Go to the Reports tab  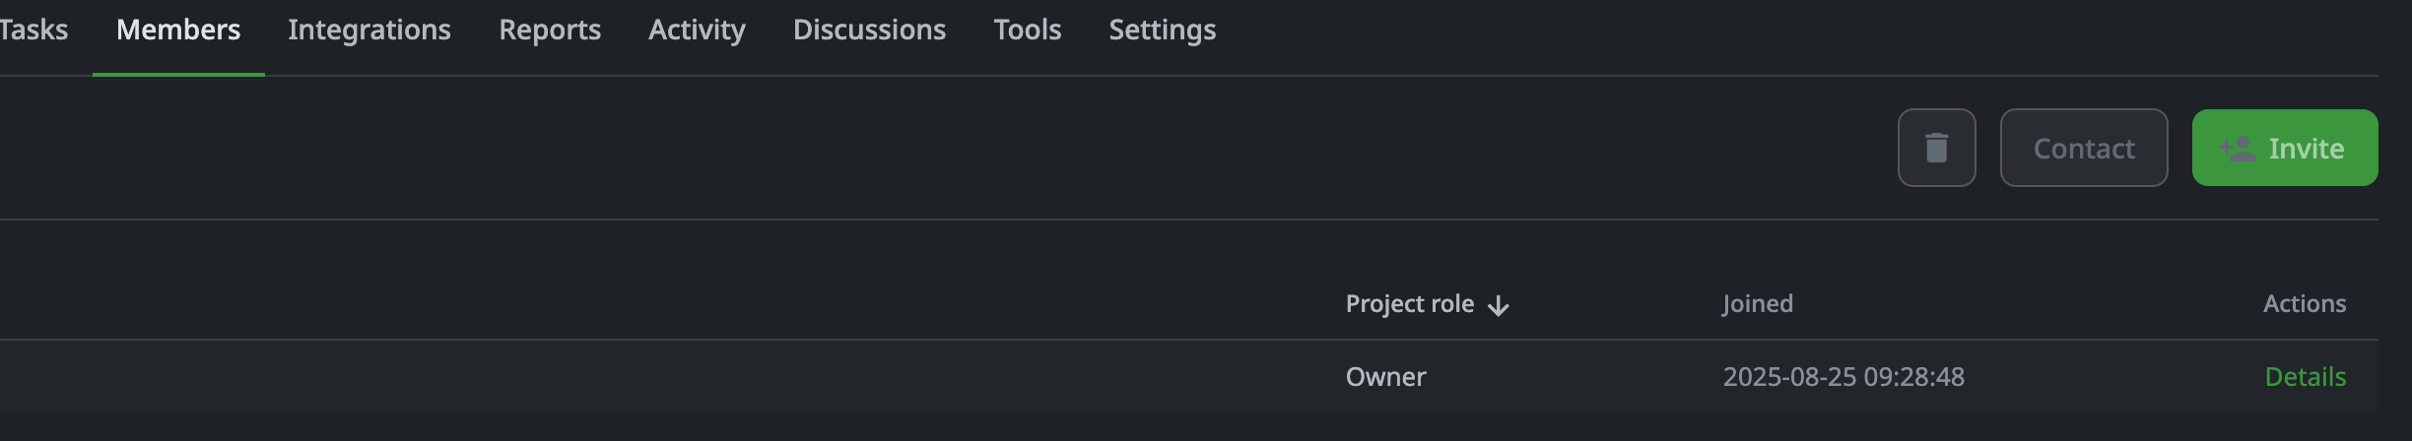point(550,31)
